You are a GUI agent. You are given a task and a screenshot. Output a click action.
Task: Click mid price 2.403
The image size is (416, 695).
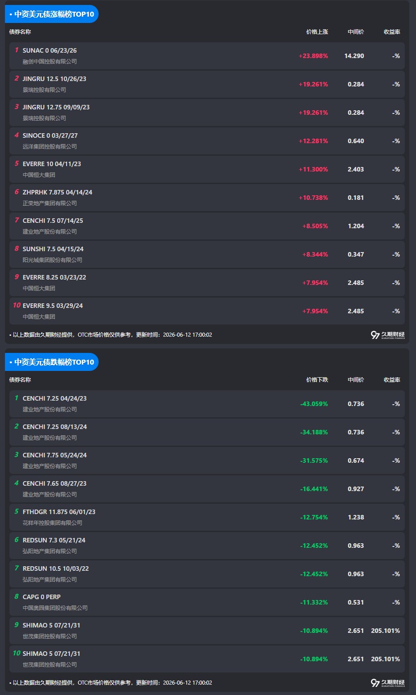click(x=356, y=169)
